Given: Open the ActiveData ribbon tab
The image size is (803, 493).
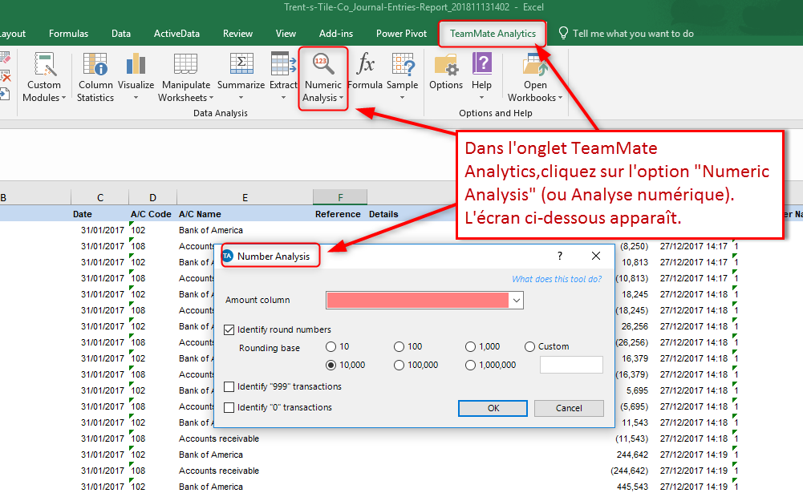Looking at the screenshot, I should (x=176, y=34).
